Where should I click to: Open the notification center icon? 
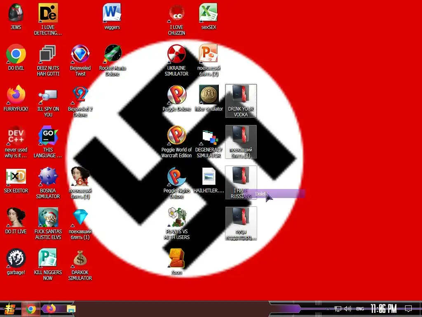click(x=408, y=309)
